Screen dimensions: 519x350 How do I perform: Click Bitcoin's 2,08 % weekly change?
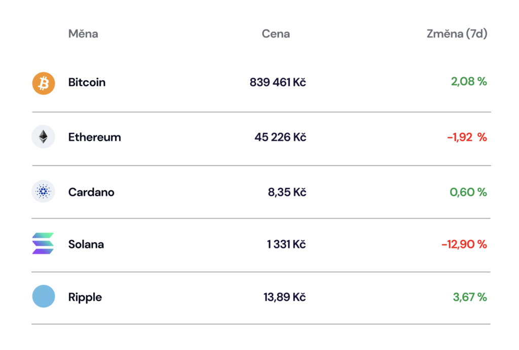click(469, 82)
